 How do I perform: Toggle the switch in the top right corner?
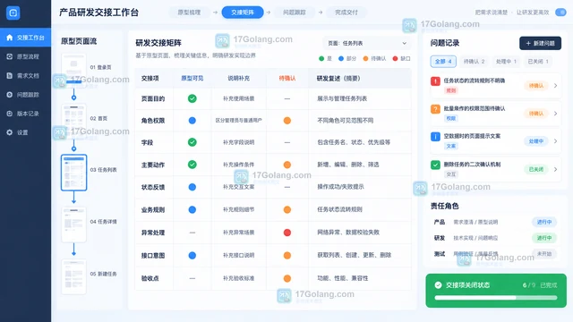point(560,13)
